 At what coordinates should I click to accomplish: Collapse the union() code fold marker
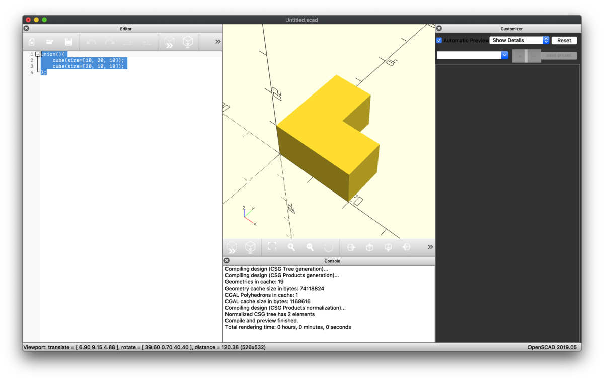tap(38, 54)
